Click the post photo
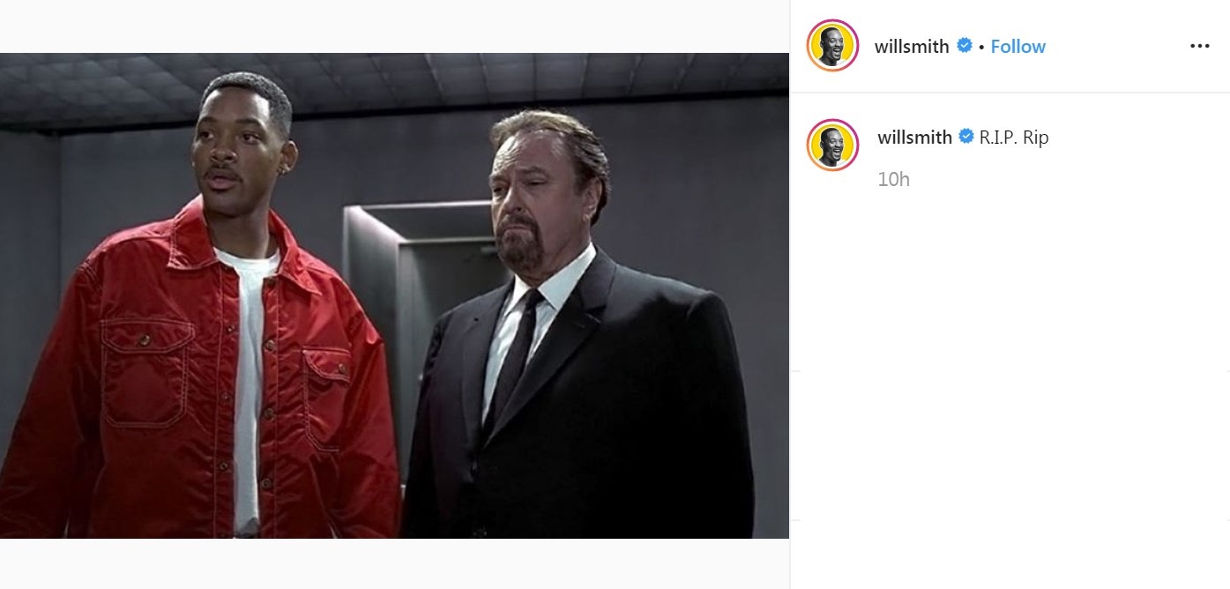Viewport: 1230px width, 589px height. (394, 295)
